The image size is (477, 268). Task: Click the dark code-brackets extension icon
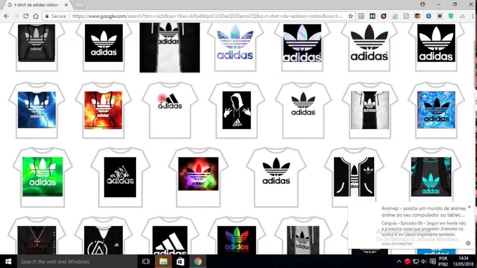372,16
